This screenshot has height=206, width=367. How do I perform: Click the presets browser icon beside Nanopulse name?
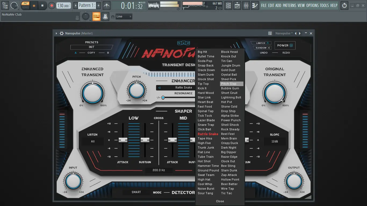point(269,33)
